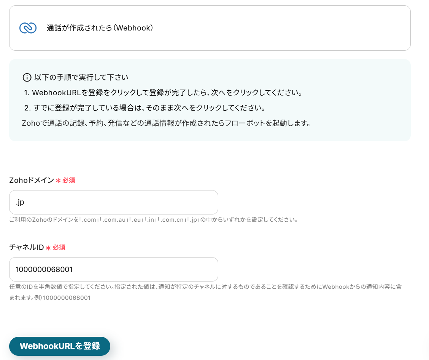
Task: Click the WebhookURLを登録 button
Action: pos(60,346)
